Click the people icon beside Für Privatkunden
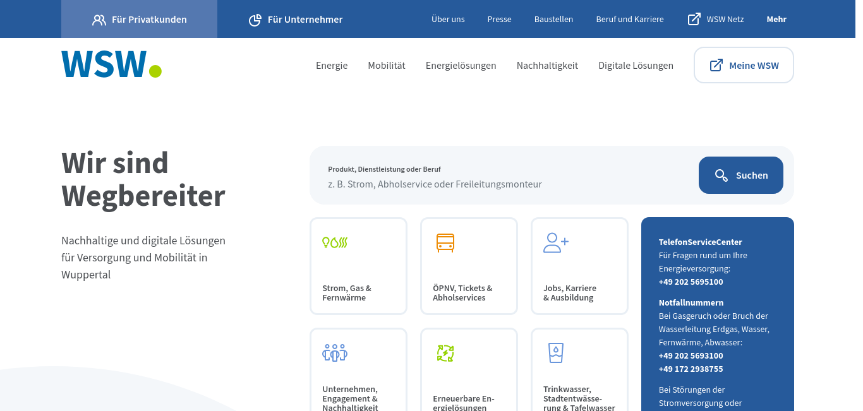Viewport: 863px width, 411px height. (x=99, y=20)
